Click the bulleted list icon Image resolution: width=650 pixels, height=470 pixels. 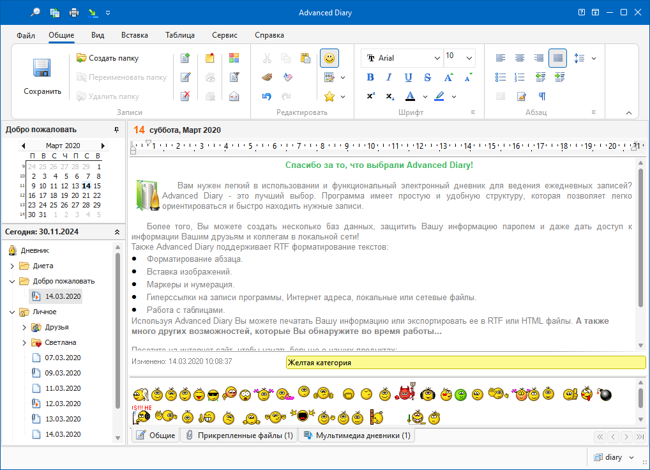[x=501, y=77]
